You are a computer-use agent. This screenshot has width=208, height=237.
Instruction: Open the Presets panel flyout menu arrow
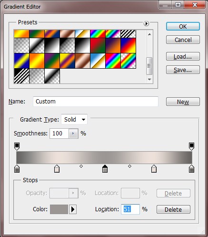(146, 23)
